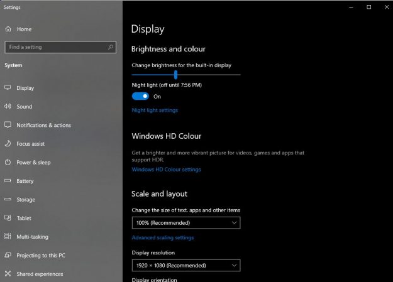This screenshot has width=393, height=282.
Task: Click the brightness slider handle
Action: [x=175, y=75]
